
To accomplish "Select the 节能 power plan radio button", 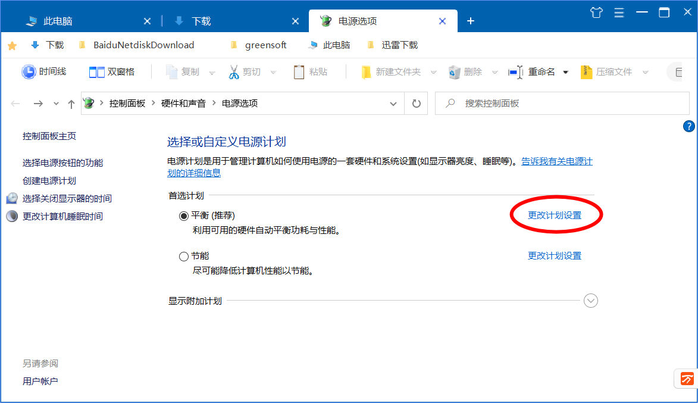I will click(x=184, y=256).
